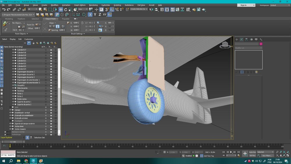This screenshot has height=164, width=291.
Task: Activate the Select and Link tool
Action: (x=14, y=9)
